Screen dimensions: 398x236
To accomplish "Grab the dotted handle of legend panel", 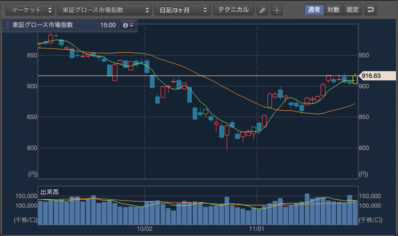I will tap(8, 25).
